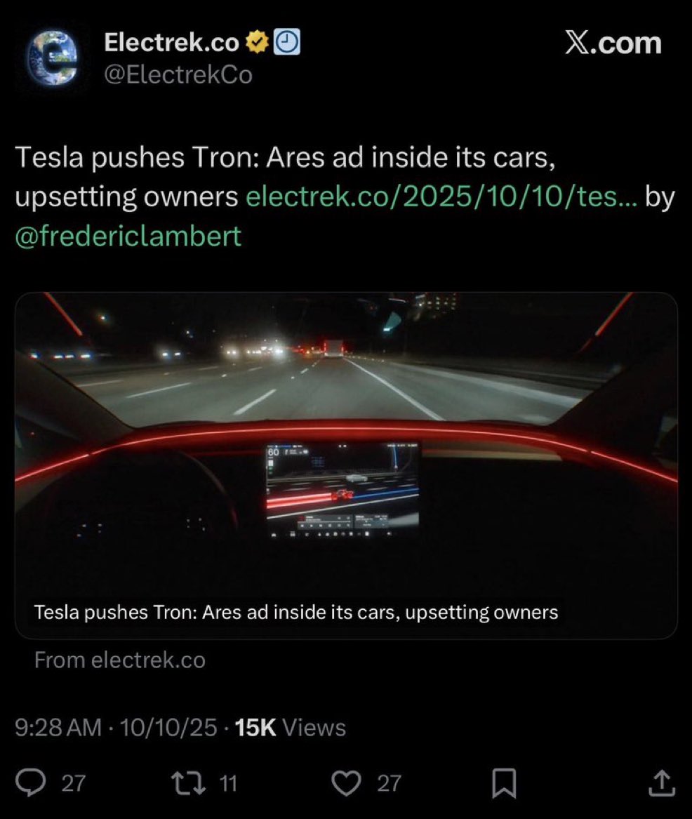This screenshot has width=692, height=819.
Task: Visit the @ElectrekCo handle
Action: [x=178, y=74]
